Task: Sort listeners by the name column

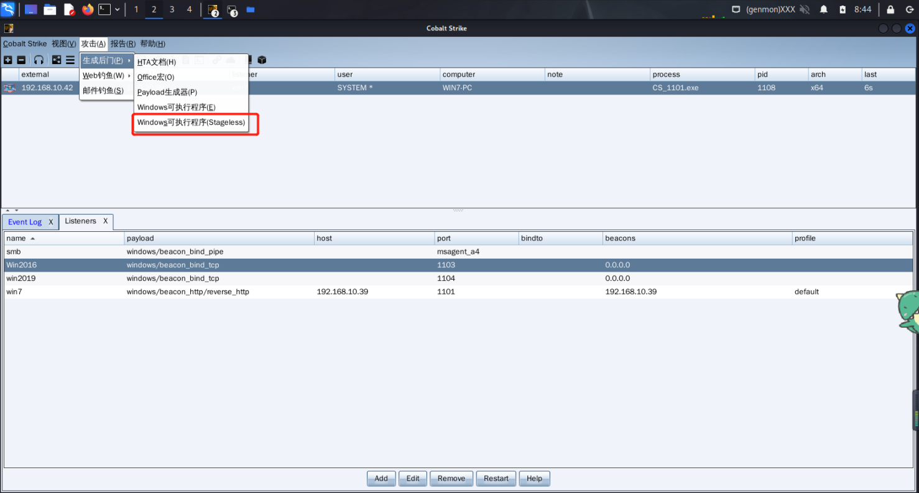Action: [x=64, y=238]
